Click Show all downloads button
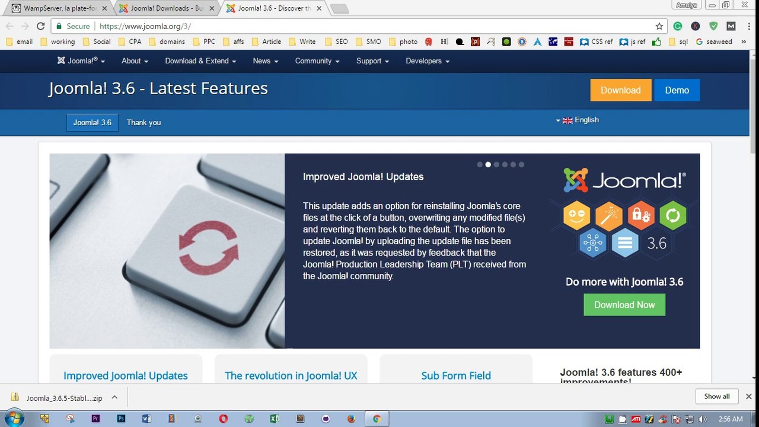Viewport: 759px width, 427px height. pyautogui.click(x=717, y=396)
